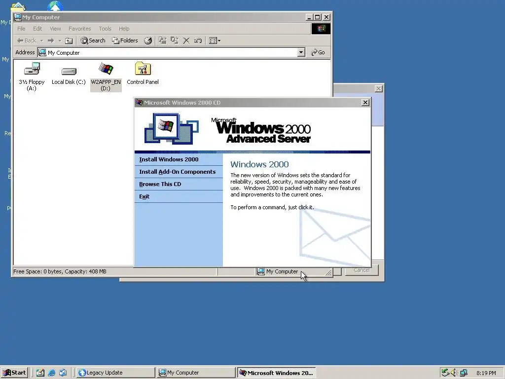Open the Tools menu
Image resolution: width=505 pixels, height=379 pixels.
[105, 29]
